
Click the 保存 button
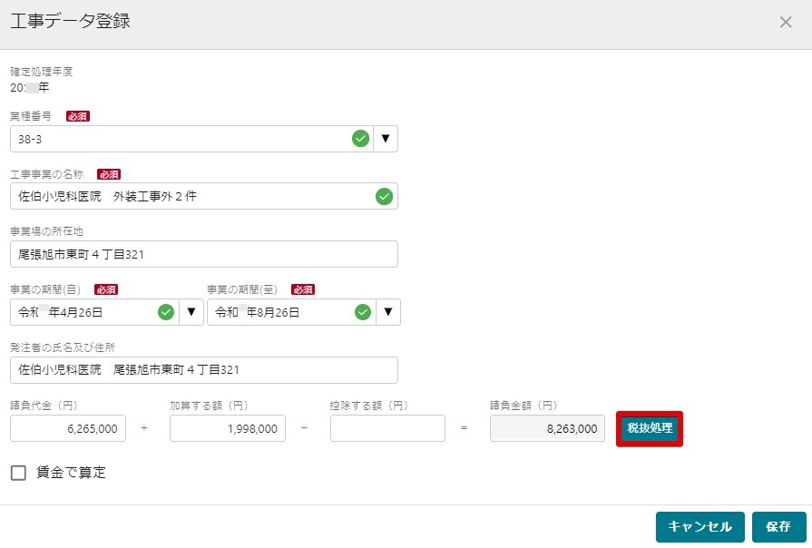click(x=778, y=527)
